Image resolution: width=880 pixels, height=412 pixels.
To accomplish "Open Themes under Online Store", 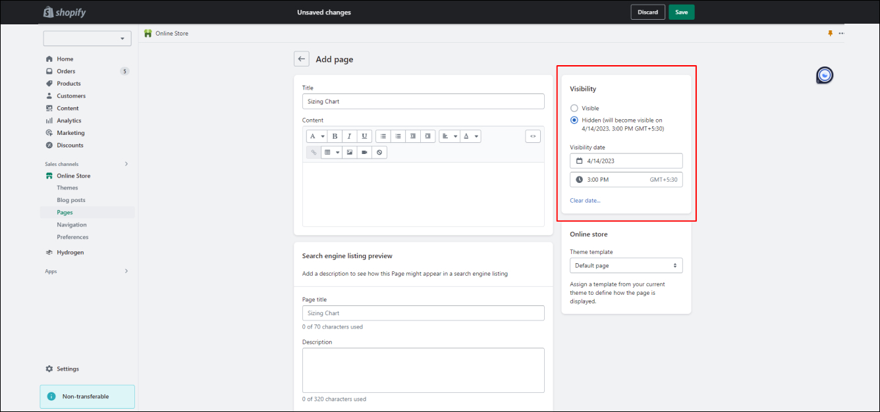I will (67, 188).
